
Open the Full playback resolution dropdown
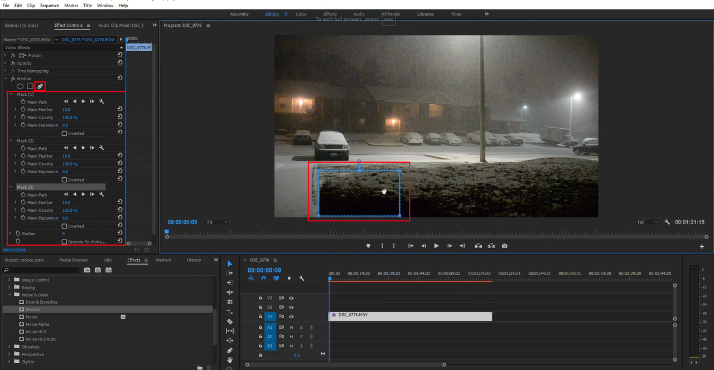[648, 222]
